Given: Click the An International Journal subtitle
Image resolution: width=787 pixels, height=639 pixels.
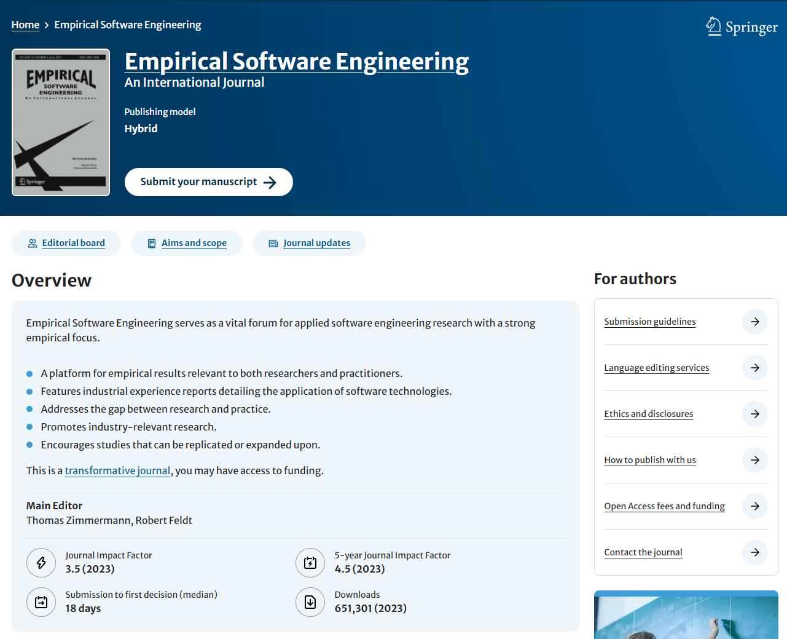Looking at the screenshot, I should tap(194, 82).
